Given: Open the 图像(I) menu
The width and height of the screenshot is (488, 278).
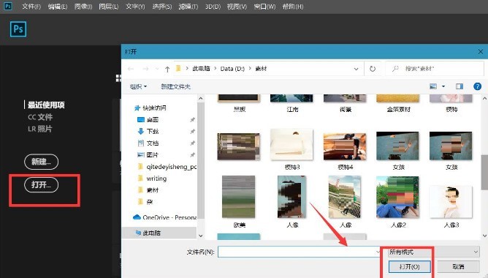Looking at the screenshot, I should (x=83, y=7).
